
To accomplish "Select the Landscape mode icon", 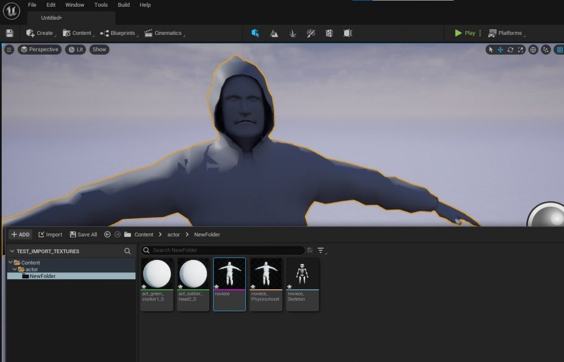I will click(274, 33).
